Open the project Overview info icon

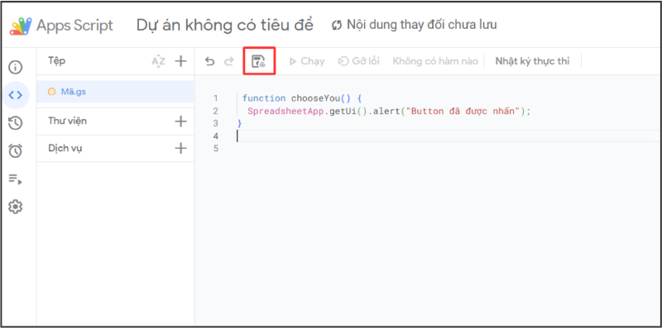(x=16, y=68)
